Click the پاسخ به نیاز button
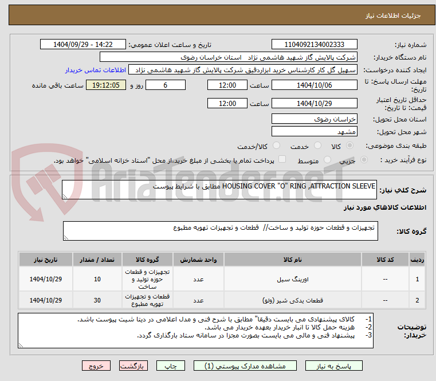Screen dimensions: 436x381 pyautogui.click(x=333, y=366)
